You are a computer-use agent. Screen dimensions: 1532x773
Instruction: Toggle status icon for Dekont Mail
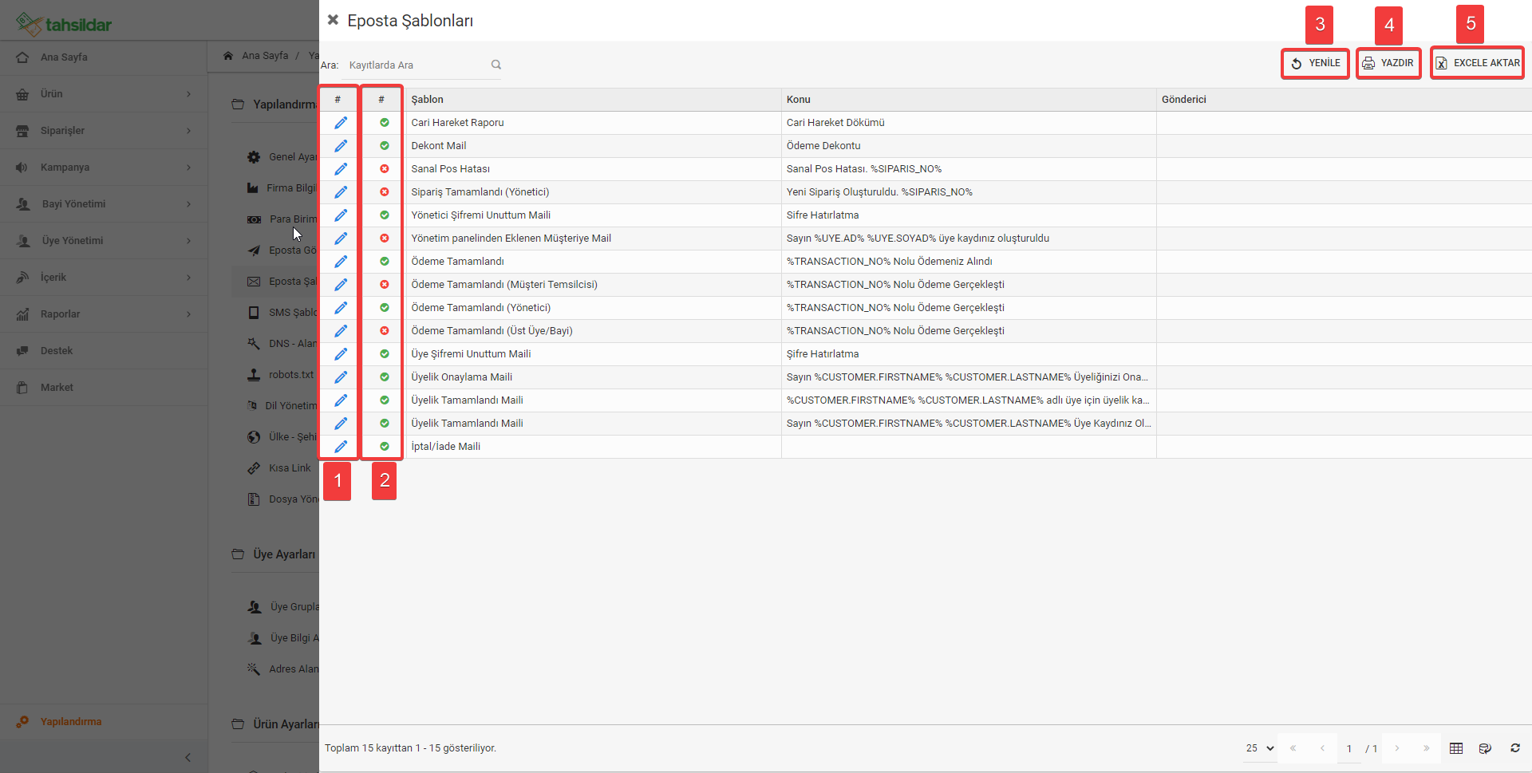click(385, 146)
